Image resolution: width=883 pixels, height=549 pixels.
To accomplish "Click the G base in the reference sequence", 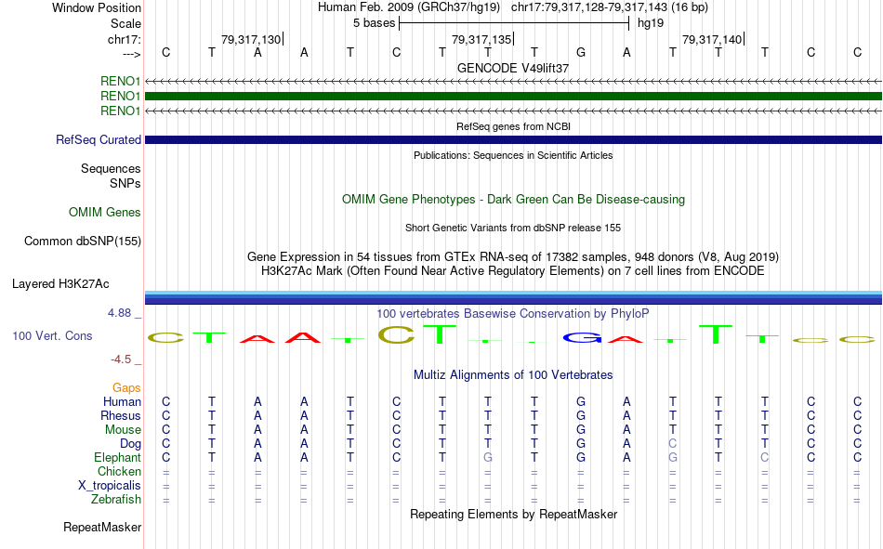I will tap(581, 52).
